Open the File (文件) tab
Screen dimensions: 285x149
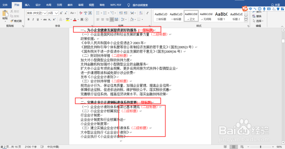coord(5,5)
